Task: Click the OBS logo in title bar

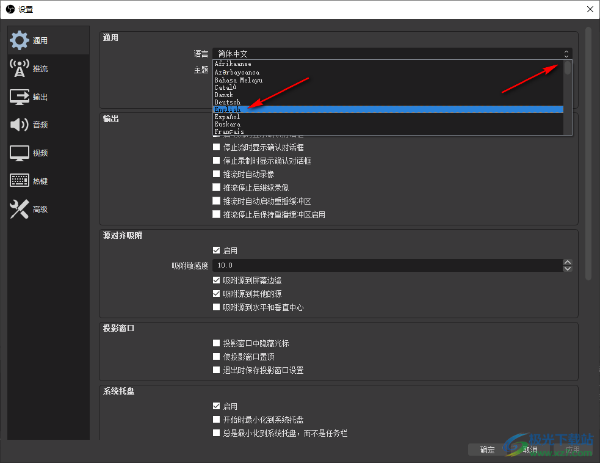Action: click(x=10, y=9)
